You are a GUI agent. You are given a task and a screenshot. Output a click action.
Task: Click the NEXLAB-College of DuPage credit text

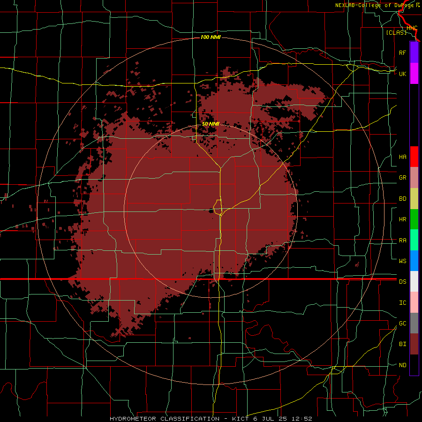[x=374, y=5]
